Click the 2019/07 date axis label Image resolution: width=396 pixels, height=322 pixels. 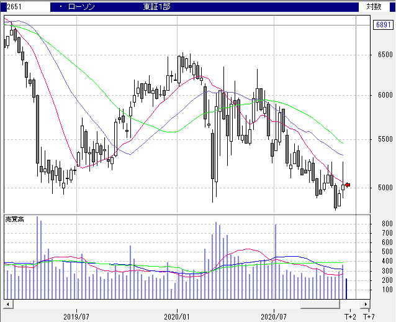76,316
